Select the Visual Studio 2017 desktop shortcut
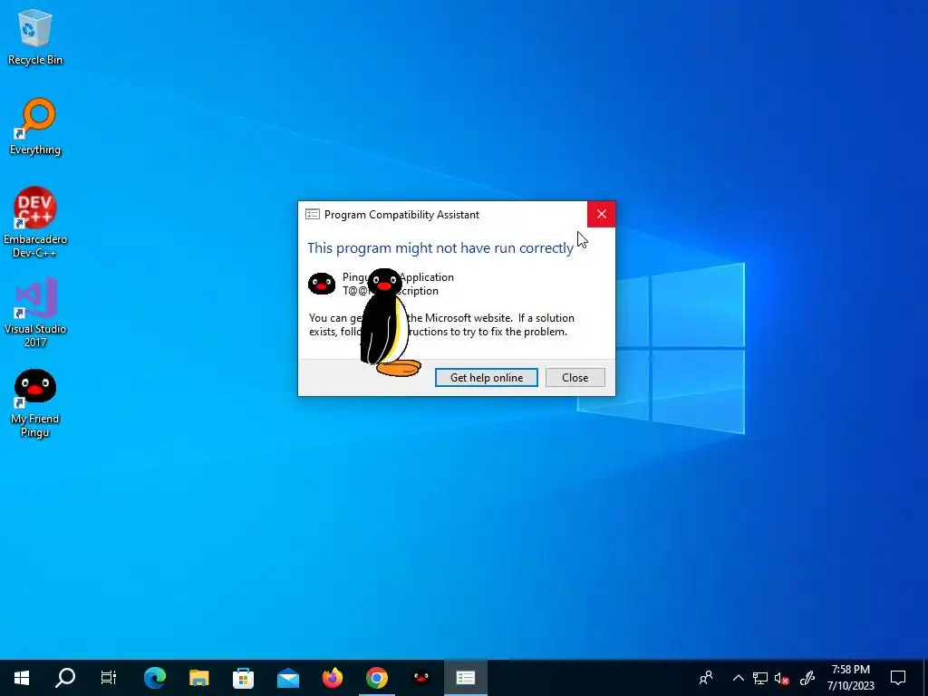The image size is (928, 696). [35, 312]
